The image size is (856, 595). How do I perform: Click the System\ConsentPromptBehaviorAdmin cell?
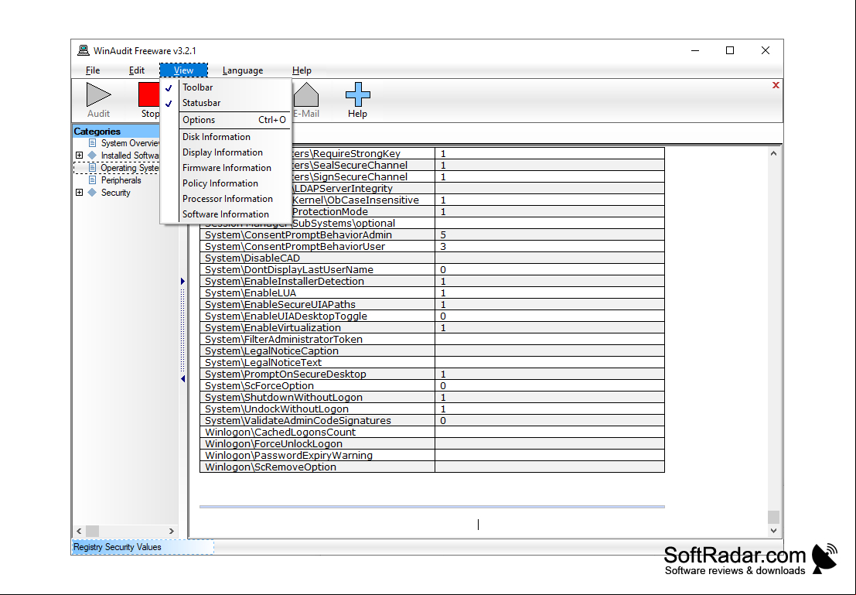[317, 235]
